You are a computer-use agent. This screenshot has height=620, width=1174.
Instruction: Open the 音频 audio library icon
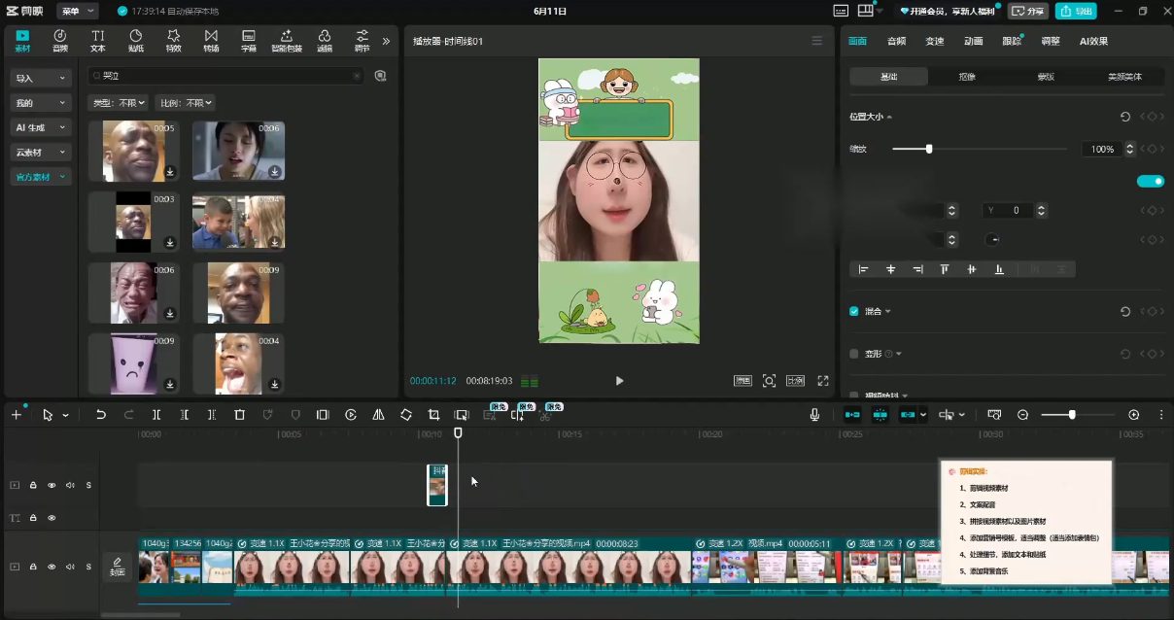pos(59,40)
